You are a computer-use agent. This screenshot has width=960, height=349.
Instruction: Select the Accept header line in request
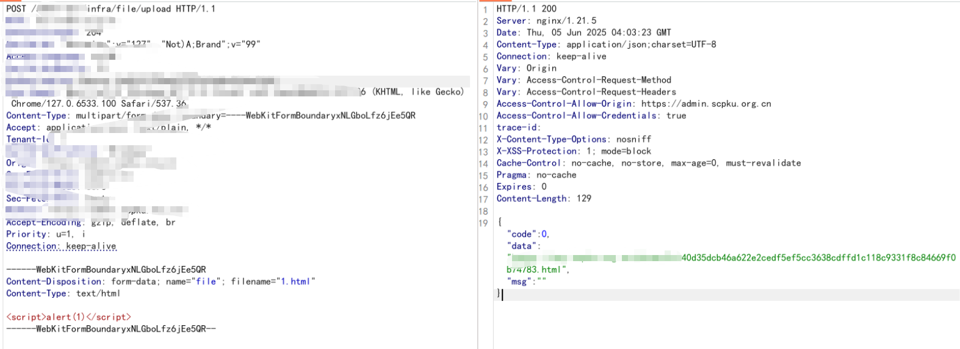[109, 128]
